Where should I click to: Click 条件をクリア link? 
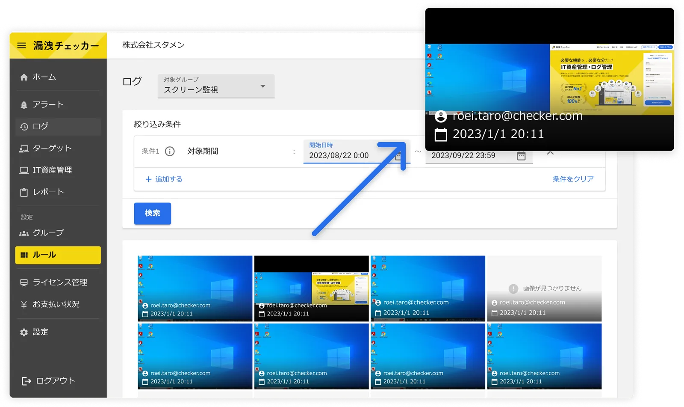(x=573, y=179)
